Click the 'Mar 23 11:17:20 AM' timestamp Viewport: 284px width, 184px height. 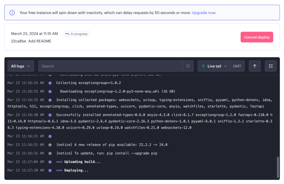coord(26,170)
